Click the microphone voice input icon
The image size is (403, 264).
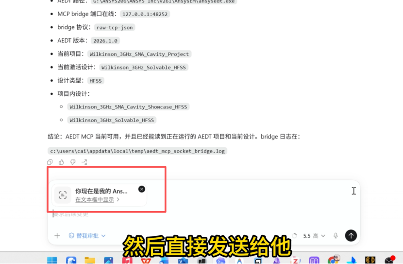click(x=336, y=236)
